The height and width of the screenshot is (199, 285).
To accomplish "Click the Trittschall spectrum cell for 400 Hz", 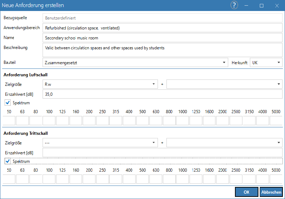I will 129,179.
